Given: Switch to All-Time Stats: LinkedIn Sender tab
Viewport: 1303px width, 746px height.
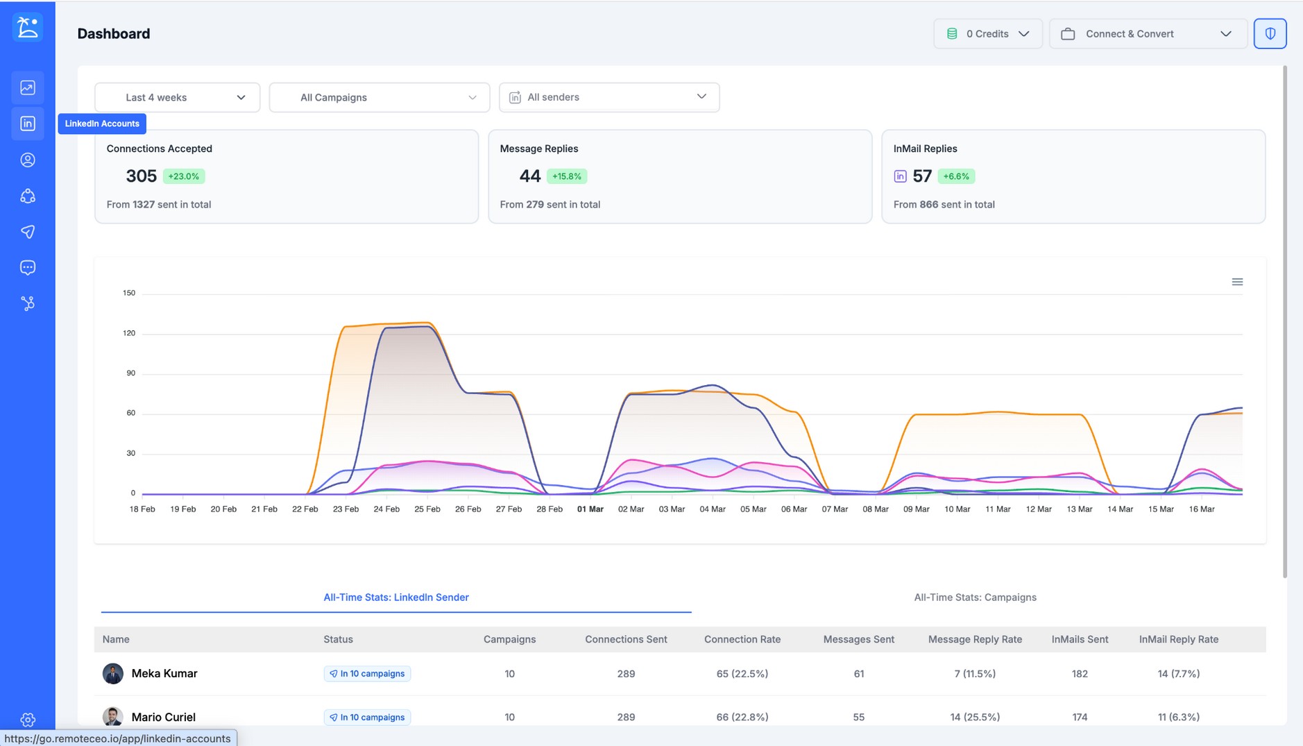Looking at the screenshot, I should [396, 597].
